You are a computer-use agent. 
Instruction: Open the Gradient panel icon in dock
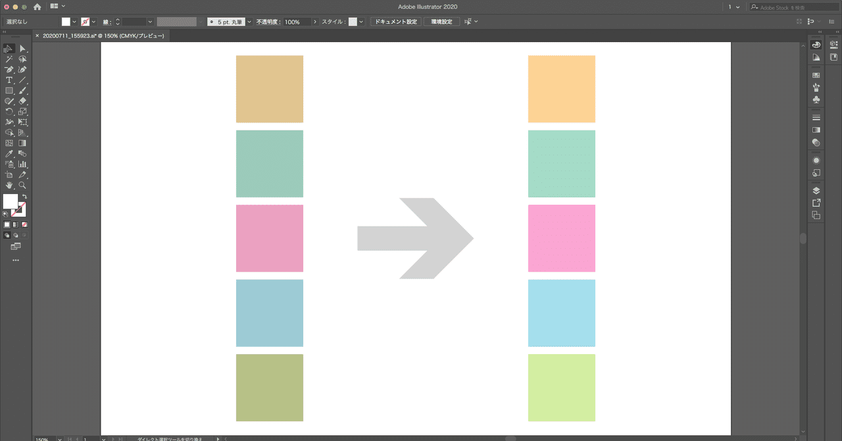[816, 130]
